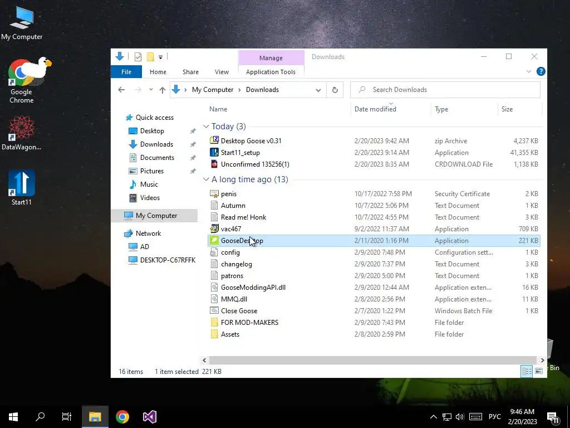The image size is (570, 428).
Task: Click Downloads in the address breadcrumb
Action: (x=262, y=90)
